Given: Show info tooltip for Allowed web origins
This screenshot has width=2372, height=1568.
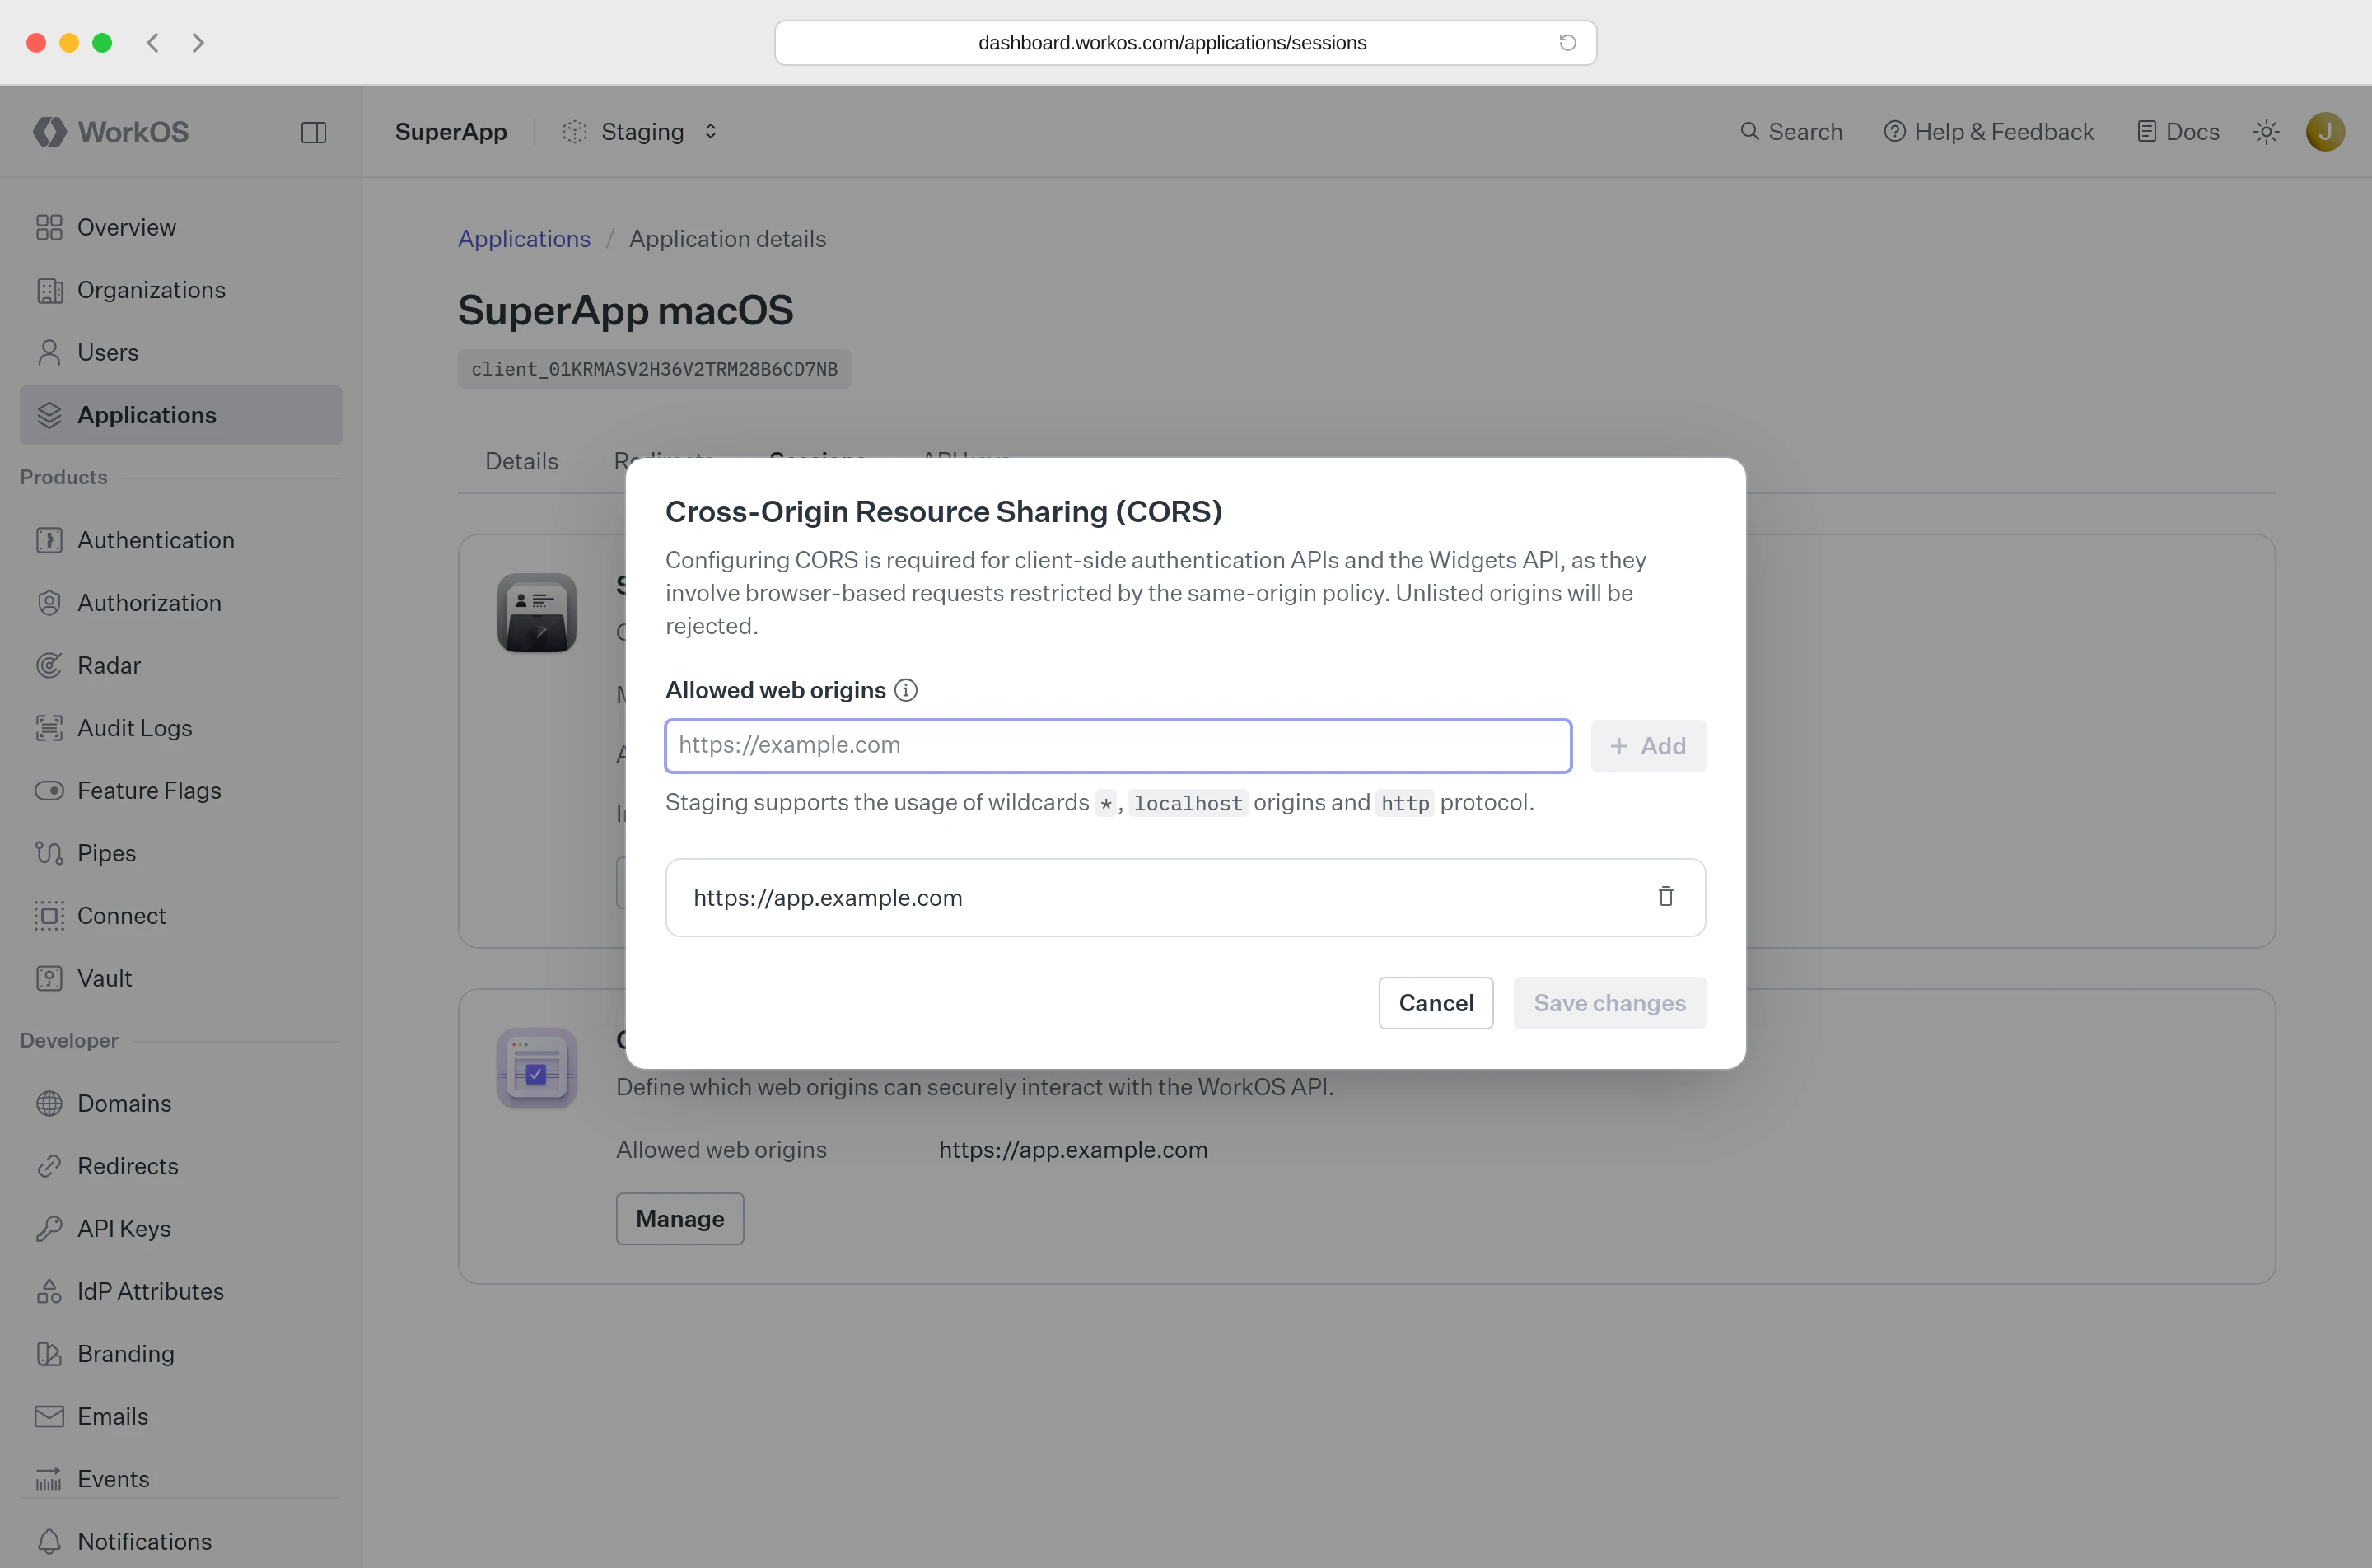Looking at the screenshot, I should point(906,690).
